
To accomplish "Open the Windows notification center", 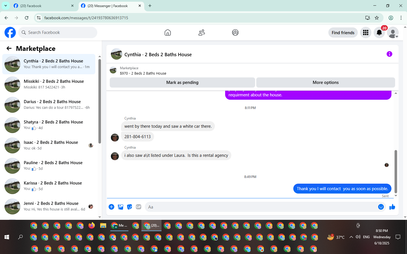I will coord(398,237).
